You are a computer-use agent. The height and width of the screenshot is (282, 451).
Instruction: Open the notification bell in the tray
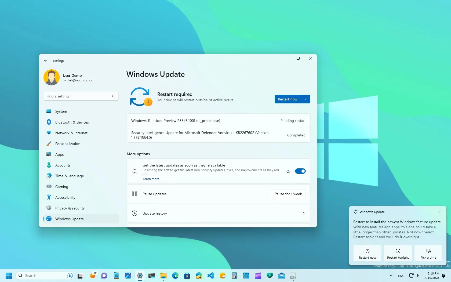[x=444, y=276]
